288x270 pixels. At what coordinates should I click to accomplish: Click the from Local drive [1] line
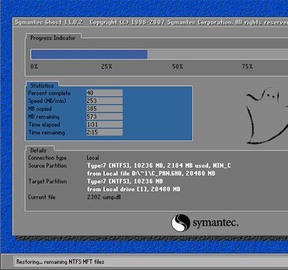point(134,189)
